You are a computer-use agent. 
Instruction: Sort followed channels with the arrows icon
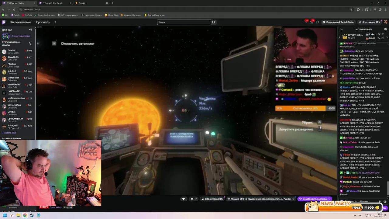[30, 43]
